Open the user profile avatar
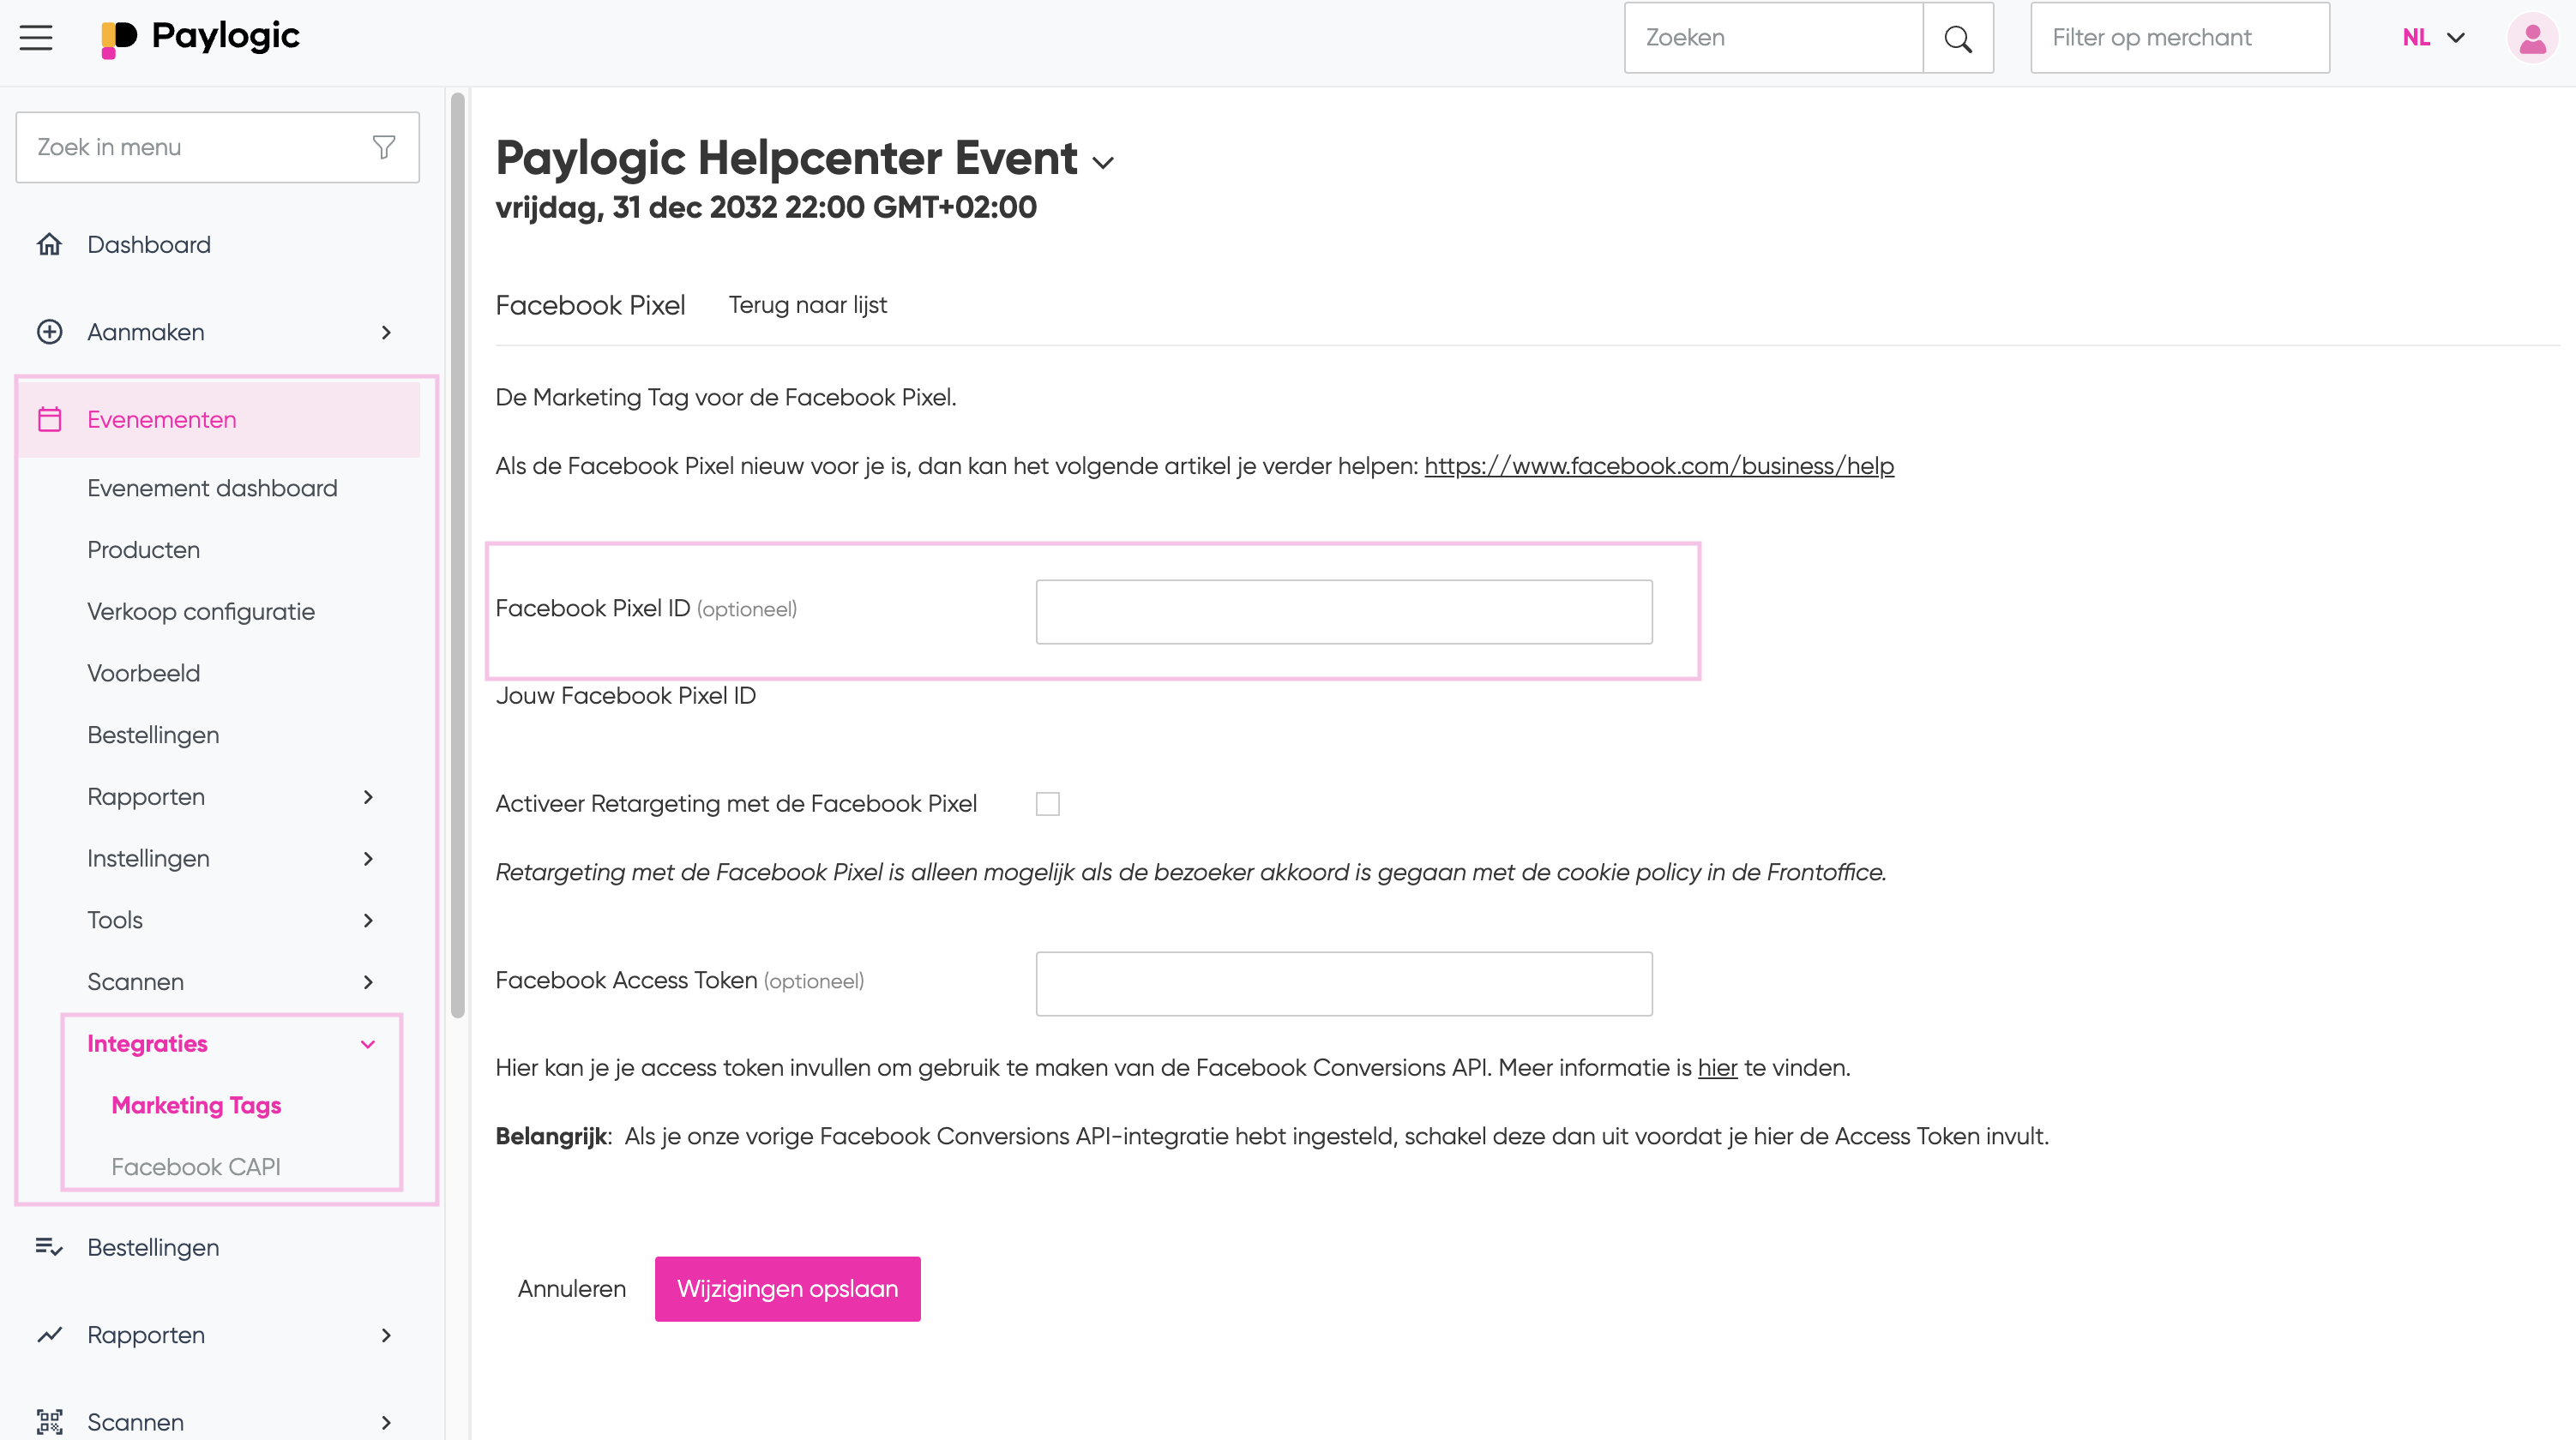Screen dimensions: 2576x1440 click(2532, 38)
